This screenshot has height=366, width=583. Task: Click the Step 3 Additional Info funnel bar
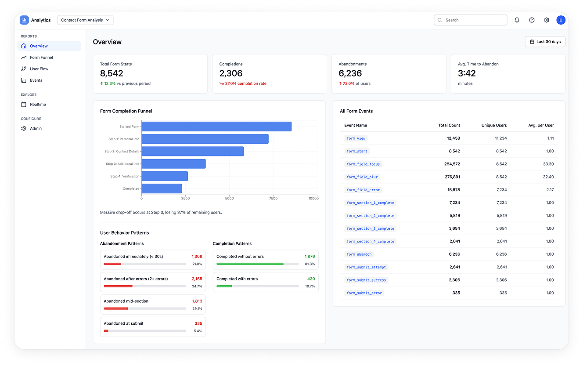tap(173, 163)
